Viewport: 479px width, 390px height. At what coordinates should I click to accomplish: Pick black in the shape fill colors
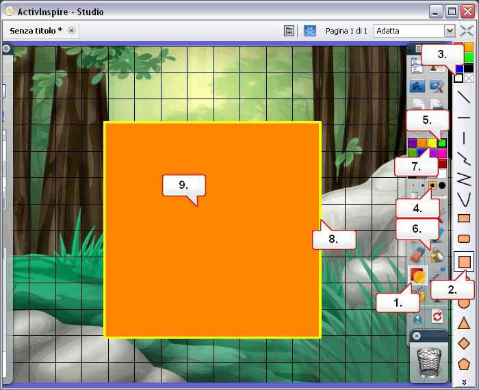(x=469, y=68)
